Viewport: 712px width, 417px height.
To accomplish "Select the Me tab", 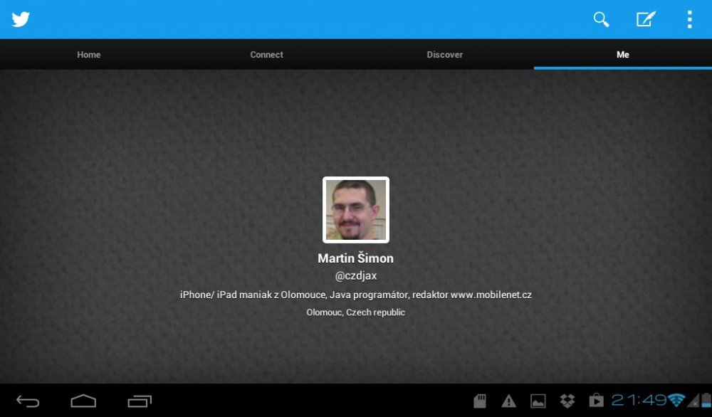I will click(x=623, y=55).
